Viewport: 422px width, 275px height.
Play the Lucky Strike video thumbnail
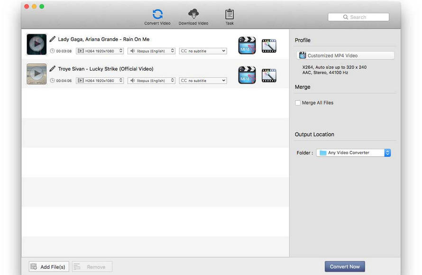[36, 73]
